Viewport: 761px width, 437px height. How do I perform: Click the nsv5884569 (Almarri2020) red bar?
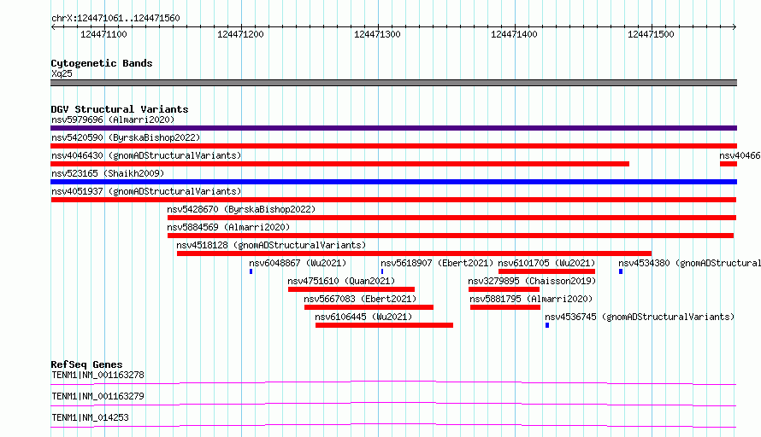click(x=451, y=236)
